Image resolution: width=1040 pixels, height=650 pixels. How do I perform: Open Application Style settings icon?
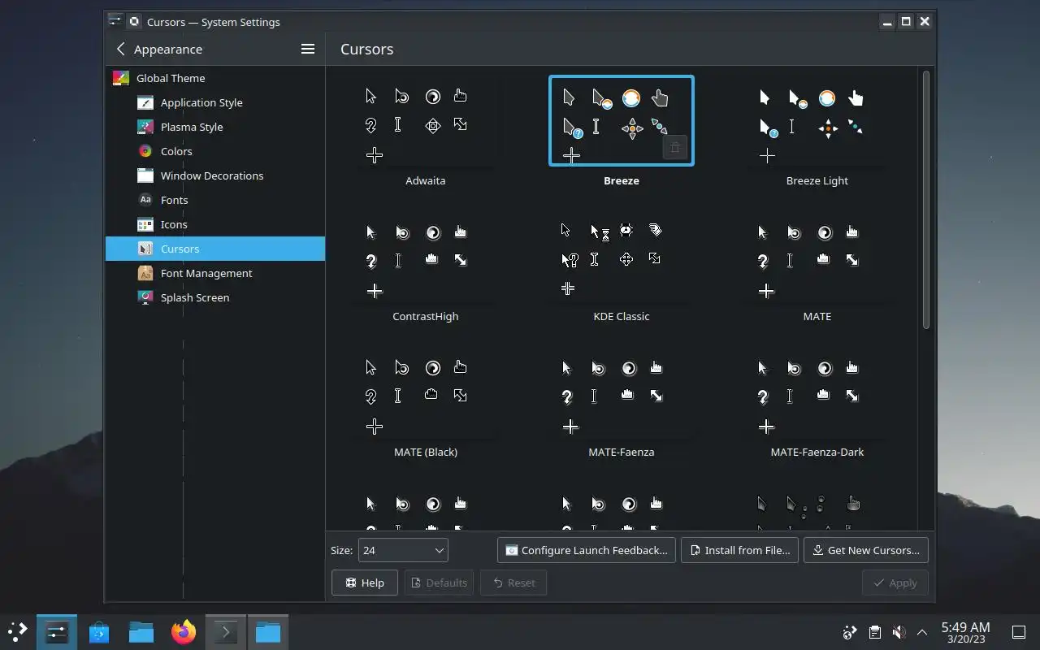(145, 102)
